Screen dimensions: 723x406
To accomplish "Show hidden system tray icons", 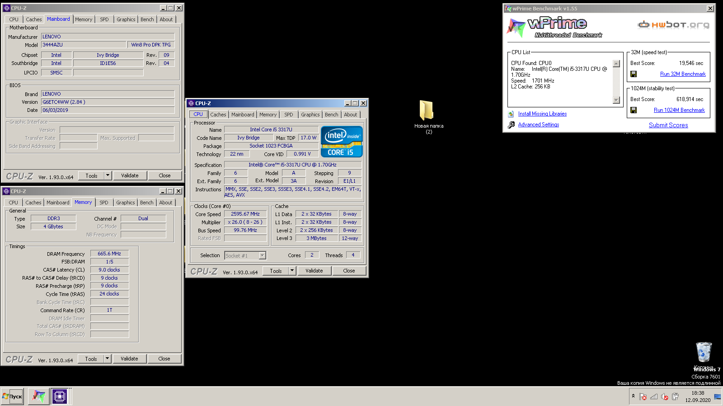I will pyautogui.click(x=633, y=396).
